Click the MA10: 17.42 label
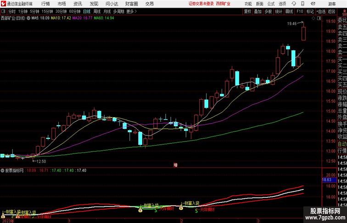This screenshot has width=347, height=223. pyautogui.click(x=61, y=18)
